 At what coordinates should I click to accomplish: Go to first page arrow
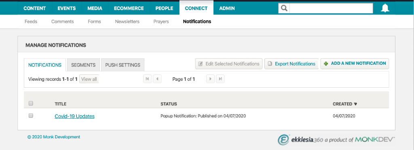point(147,79)
